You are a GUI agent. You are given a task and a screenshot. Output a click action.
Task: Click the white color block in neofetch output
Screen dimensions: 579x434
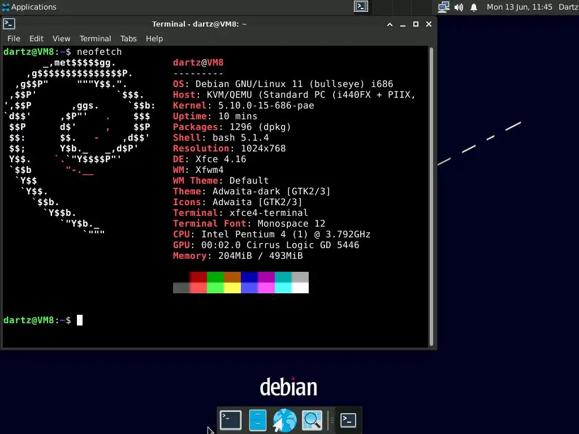tap(300, 288)
